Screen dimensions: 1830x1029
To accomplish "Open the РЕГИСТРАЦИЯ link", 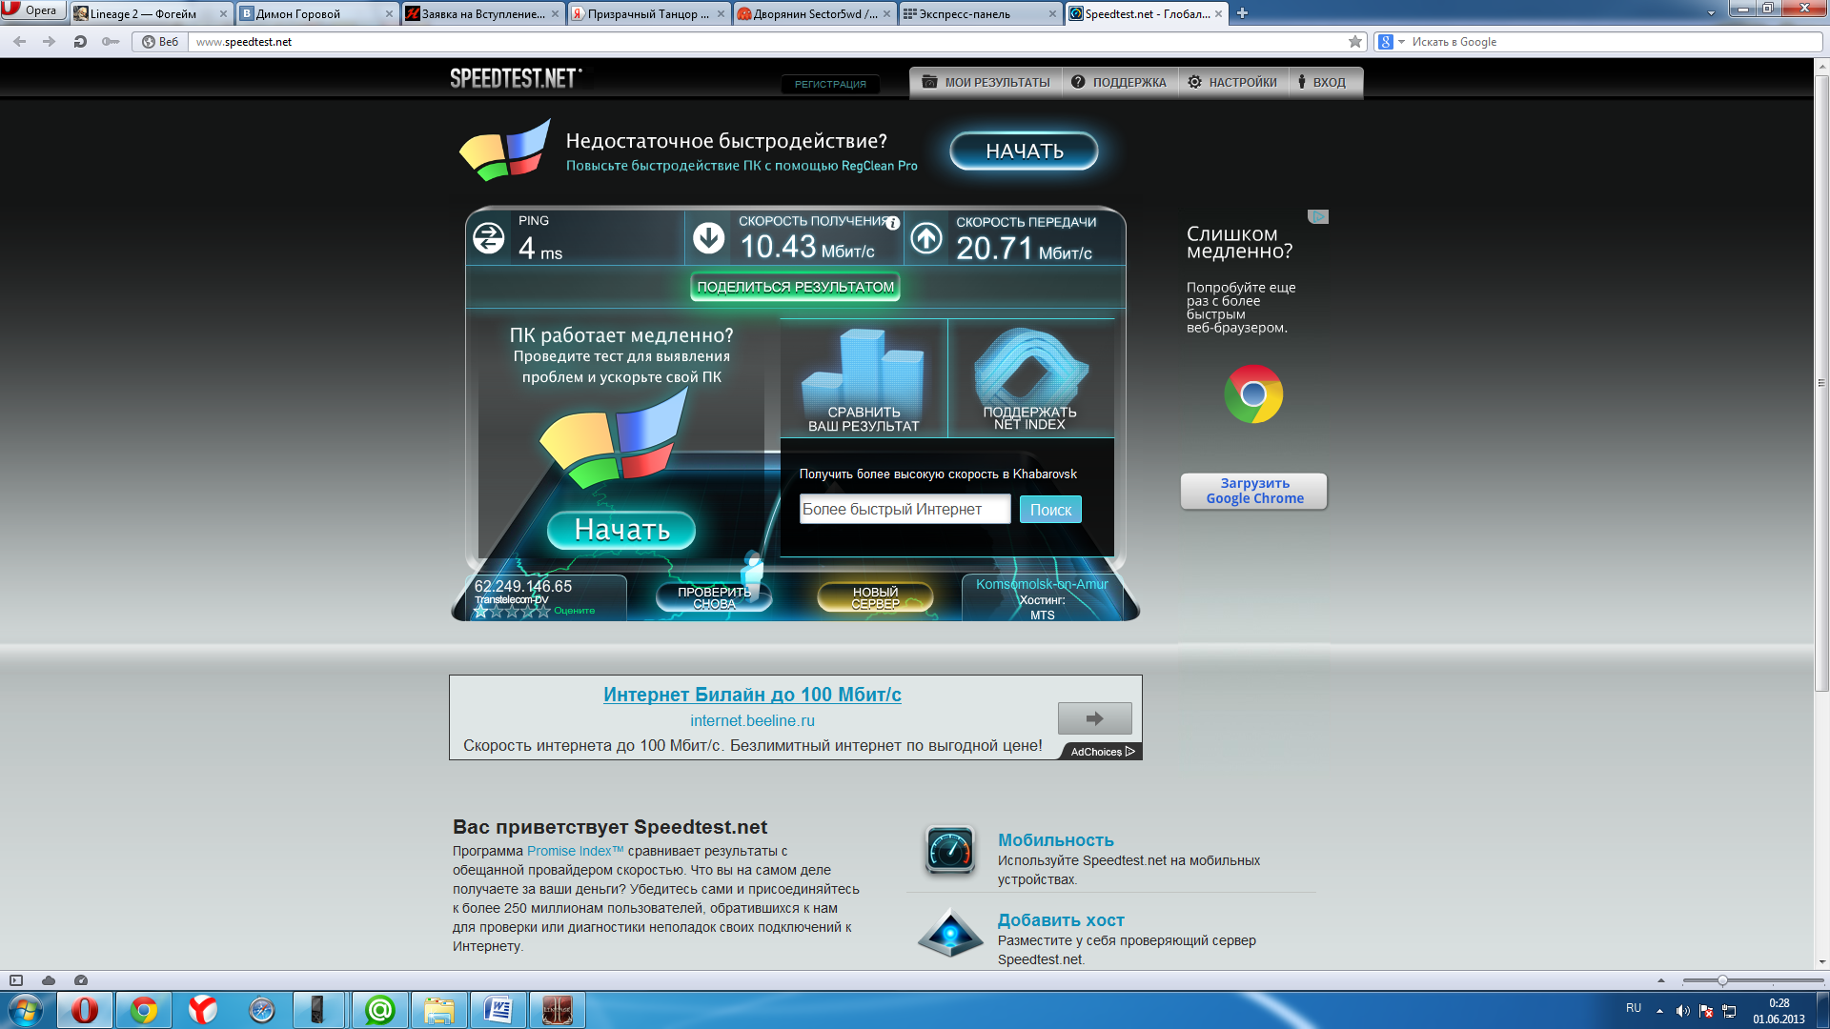I will pyautogui.click(x=830, y=84).
